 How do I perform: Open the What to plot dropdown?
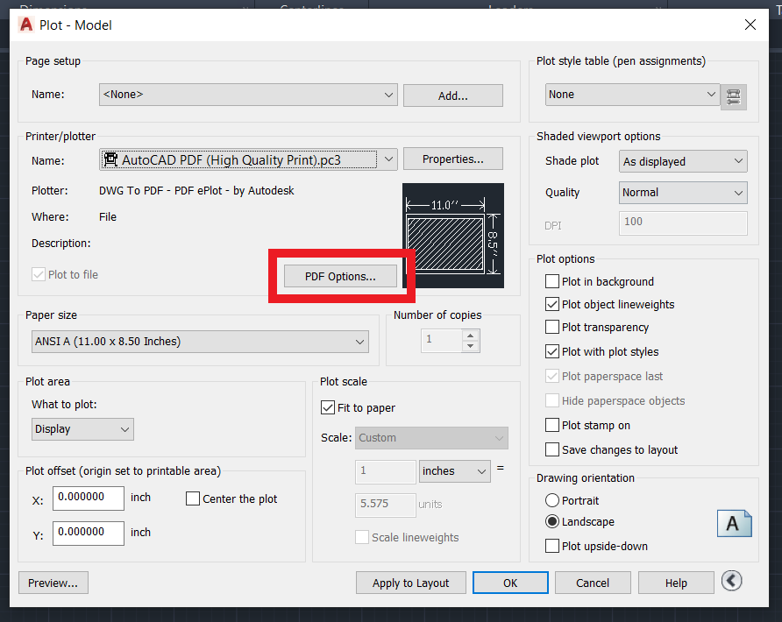[x=82, y=429]
